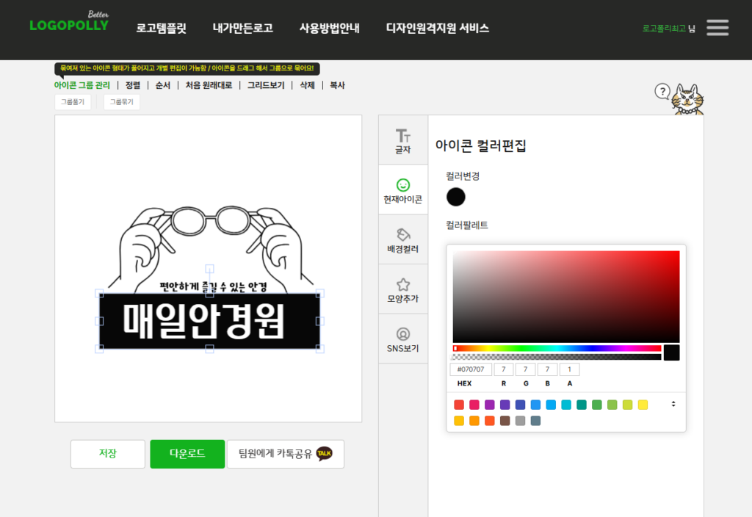This screenshot has height=517, width=752.
Task: Switch color format with the up-down arrows
Action: point(673,404)
